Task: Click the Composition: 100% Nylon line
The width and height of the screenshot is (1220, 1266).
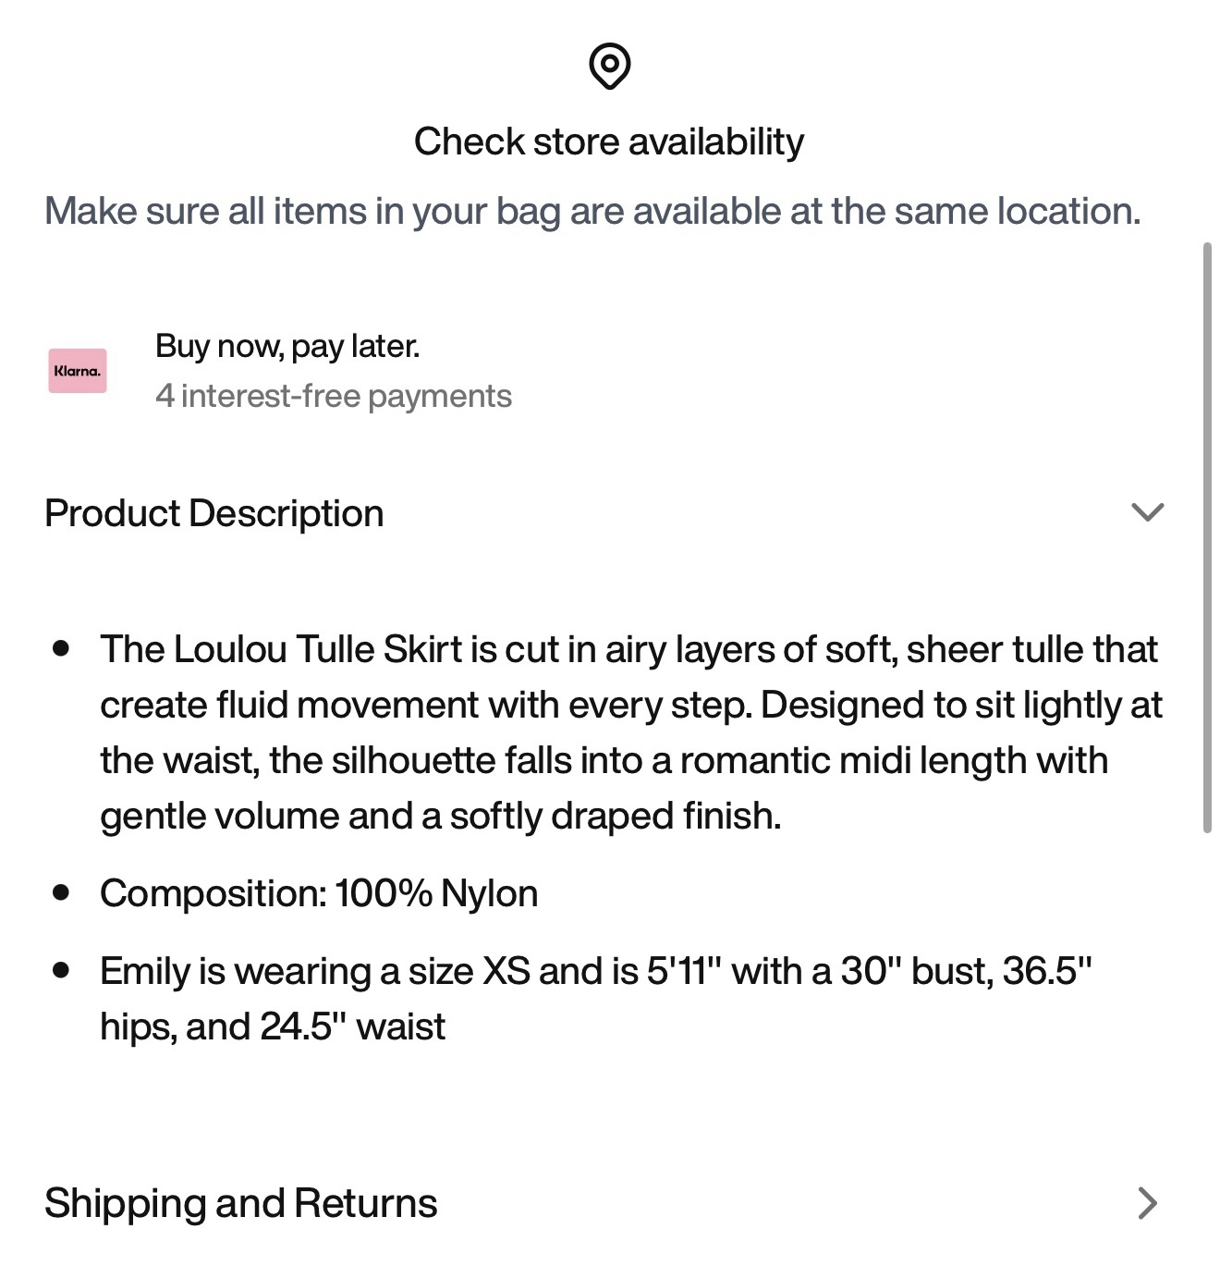Action: click(x=319, y=893)
